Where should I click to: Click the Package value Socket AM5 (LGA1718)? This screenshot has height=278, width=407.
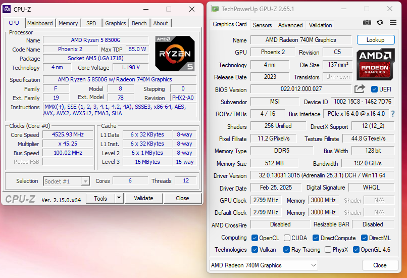[x=96, y=58]
